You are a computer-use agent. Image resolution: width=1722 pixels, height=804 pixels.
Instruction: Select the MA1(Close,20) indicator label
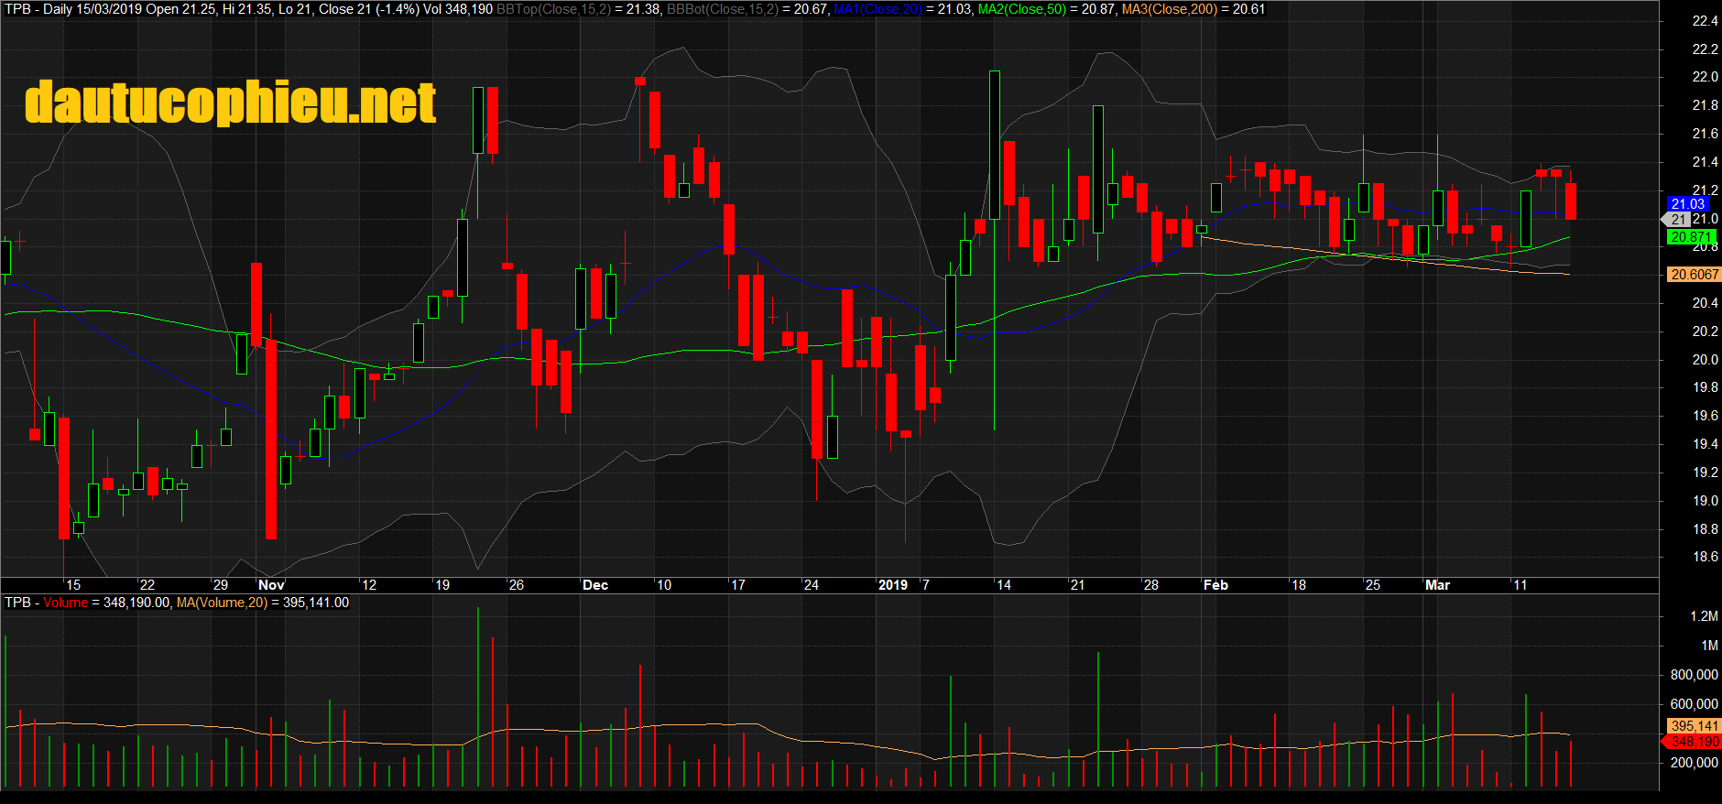[x=877, y=9]
